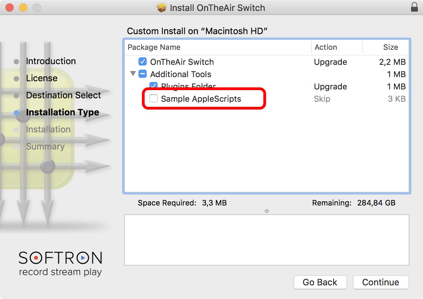Click the Go Back button

tap(320, 282)
